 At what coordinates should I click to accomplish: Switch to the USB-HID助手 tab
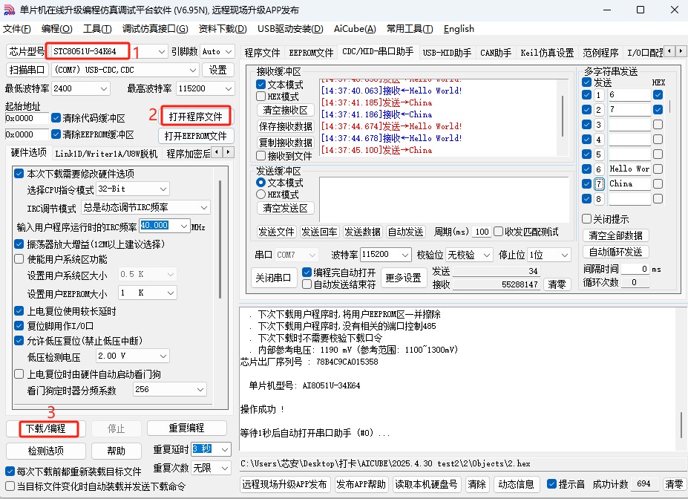pos(447,53)
